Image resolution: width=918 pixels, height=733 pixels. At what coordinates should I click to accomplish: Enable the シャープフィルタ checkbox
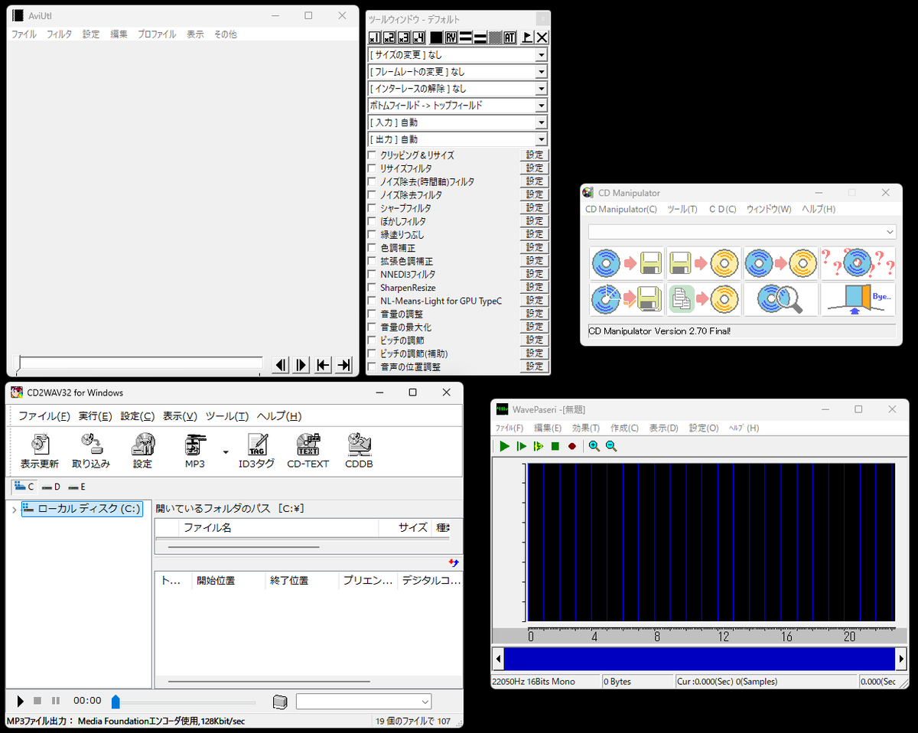point(372,208)
